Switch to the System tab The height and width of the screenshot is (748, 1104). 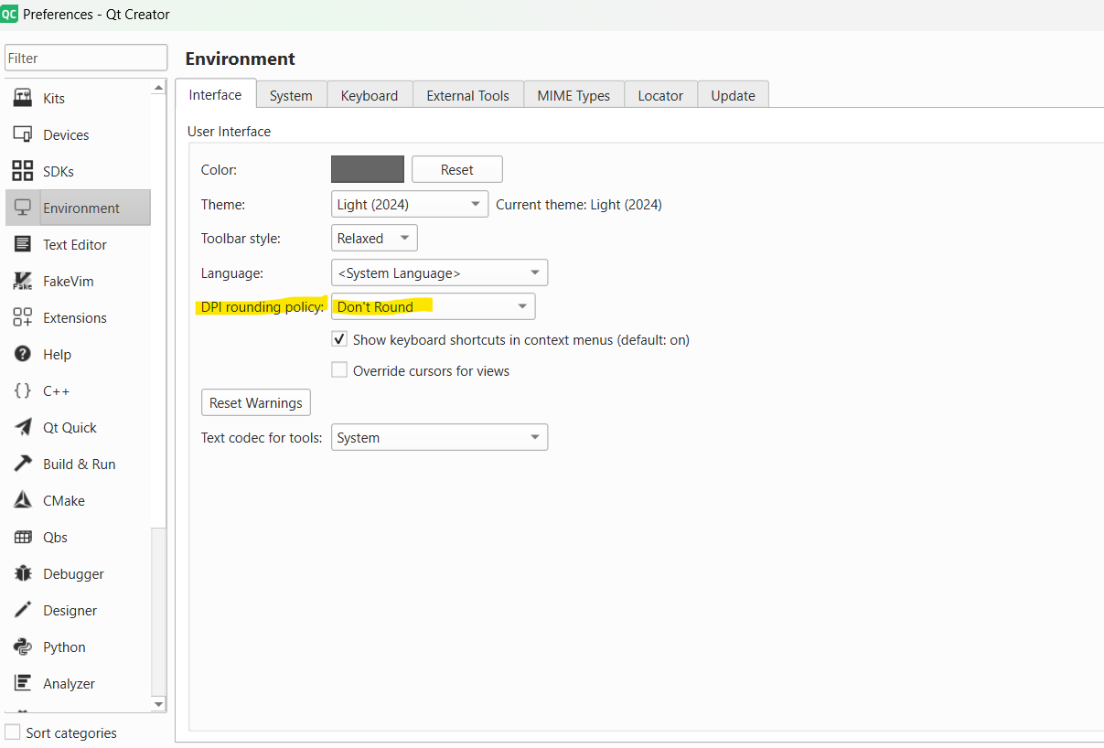(x=291, y=95)
